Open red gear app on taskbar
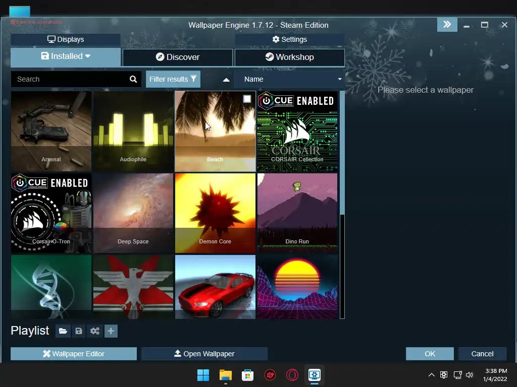The width and height of the screenshot is (517, 387). point(270,375)
